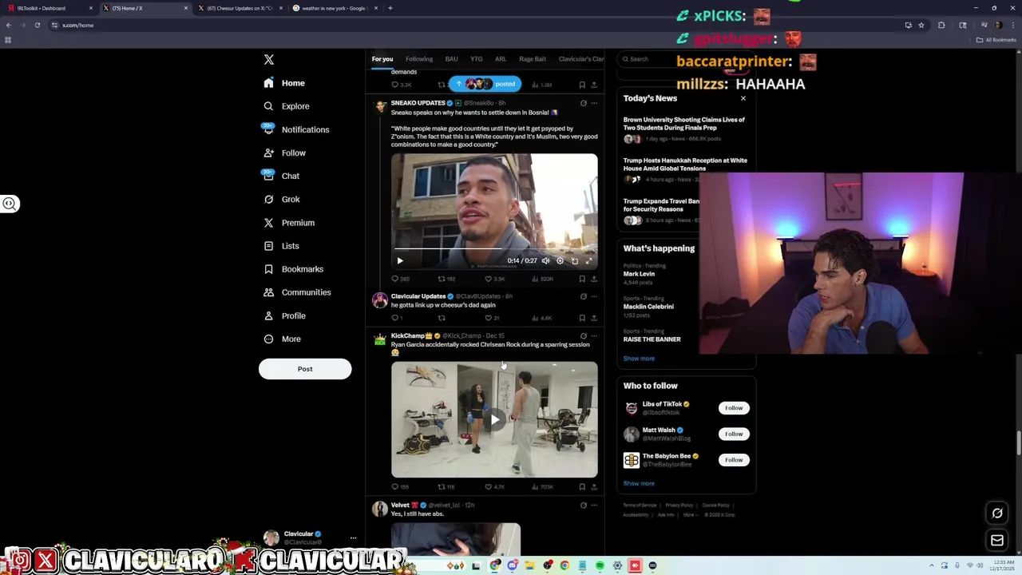Open Bookmarks in sidebar
The height and width of the screenshot is (575, 1022).
(293, 269)
